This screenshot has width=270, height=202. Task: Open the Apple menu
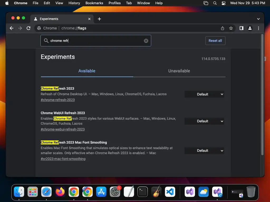(x=7, y=3)
